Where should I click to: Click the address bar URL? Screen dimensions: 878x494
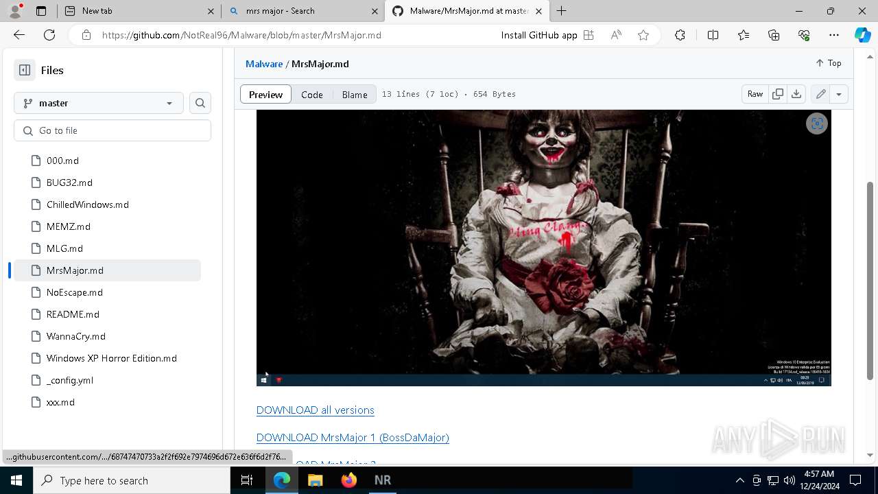tap(241, 35)
